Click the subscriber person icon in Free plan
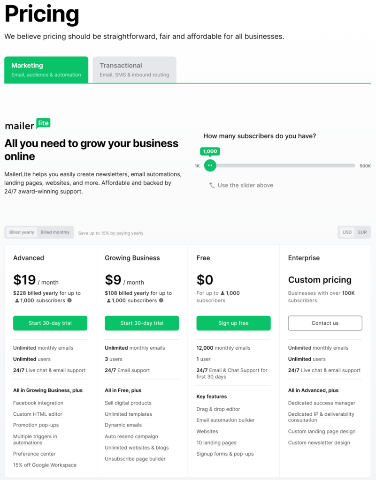 (x=223, y=293)
